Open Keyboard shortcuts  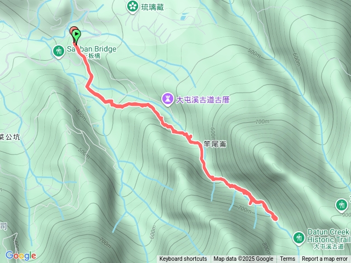point(183,259)
